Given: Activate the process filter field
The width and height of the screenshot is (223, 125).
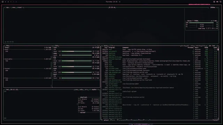Looking at the screenshot, I should pos(111,46).
